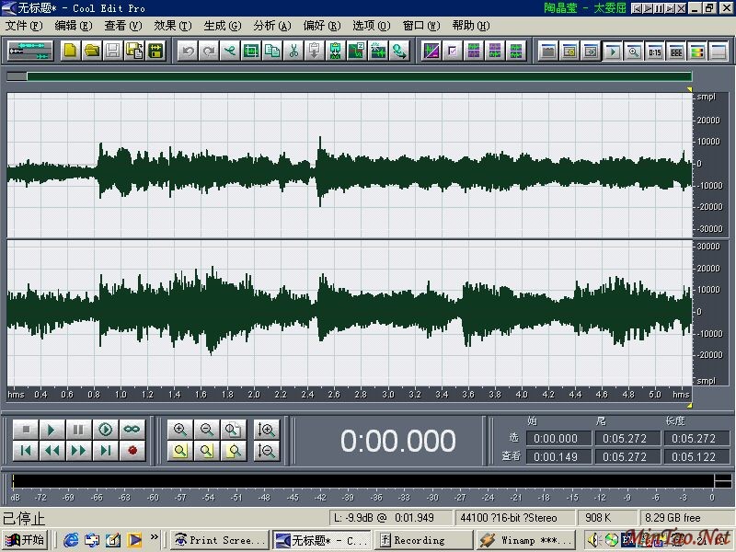This screenshot has width=736, height=552.
Task: Click the green horizontal view range bar
Action: [x=359, y=76]
